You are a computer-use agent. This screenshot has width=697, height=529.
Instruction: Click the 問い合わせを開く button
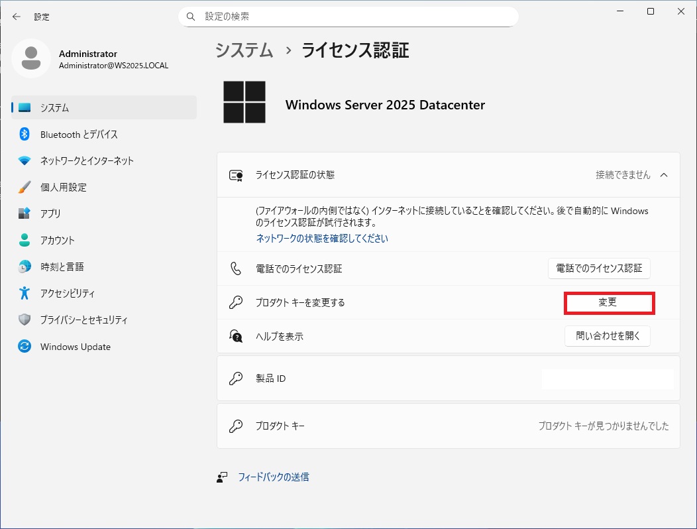click(x=607, y=336)
